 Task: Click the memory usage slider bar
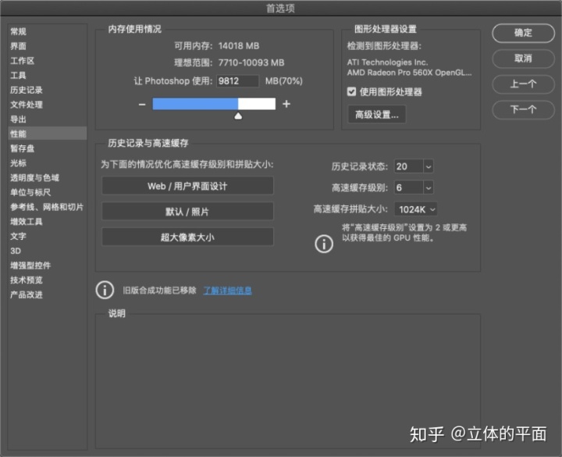tap(214, 104)
